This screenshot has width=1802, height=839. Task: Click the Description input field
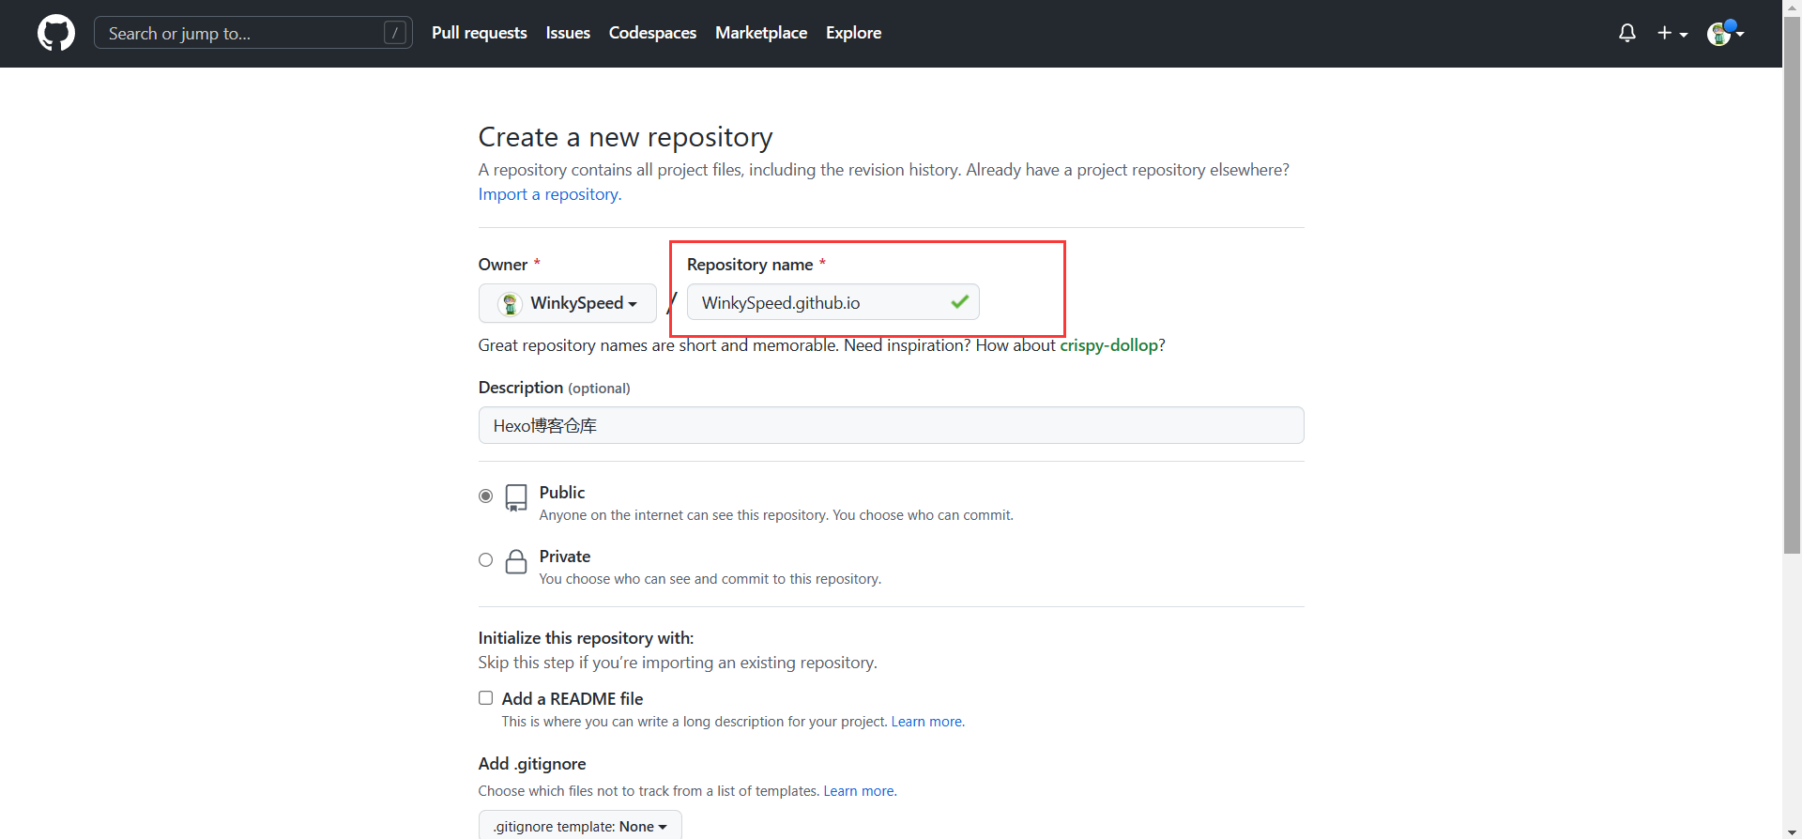click(x=892, y=425)
